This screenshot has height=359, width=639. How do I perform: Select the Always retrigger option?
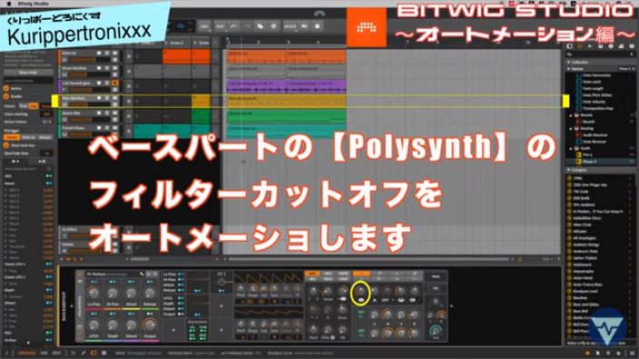point(44,137)
